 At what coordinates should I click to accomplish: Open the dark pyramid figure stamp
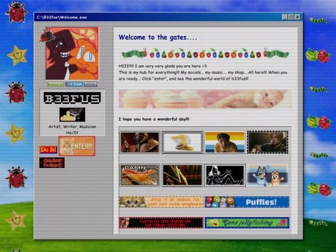[182, 175]
